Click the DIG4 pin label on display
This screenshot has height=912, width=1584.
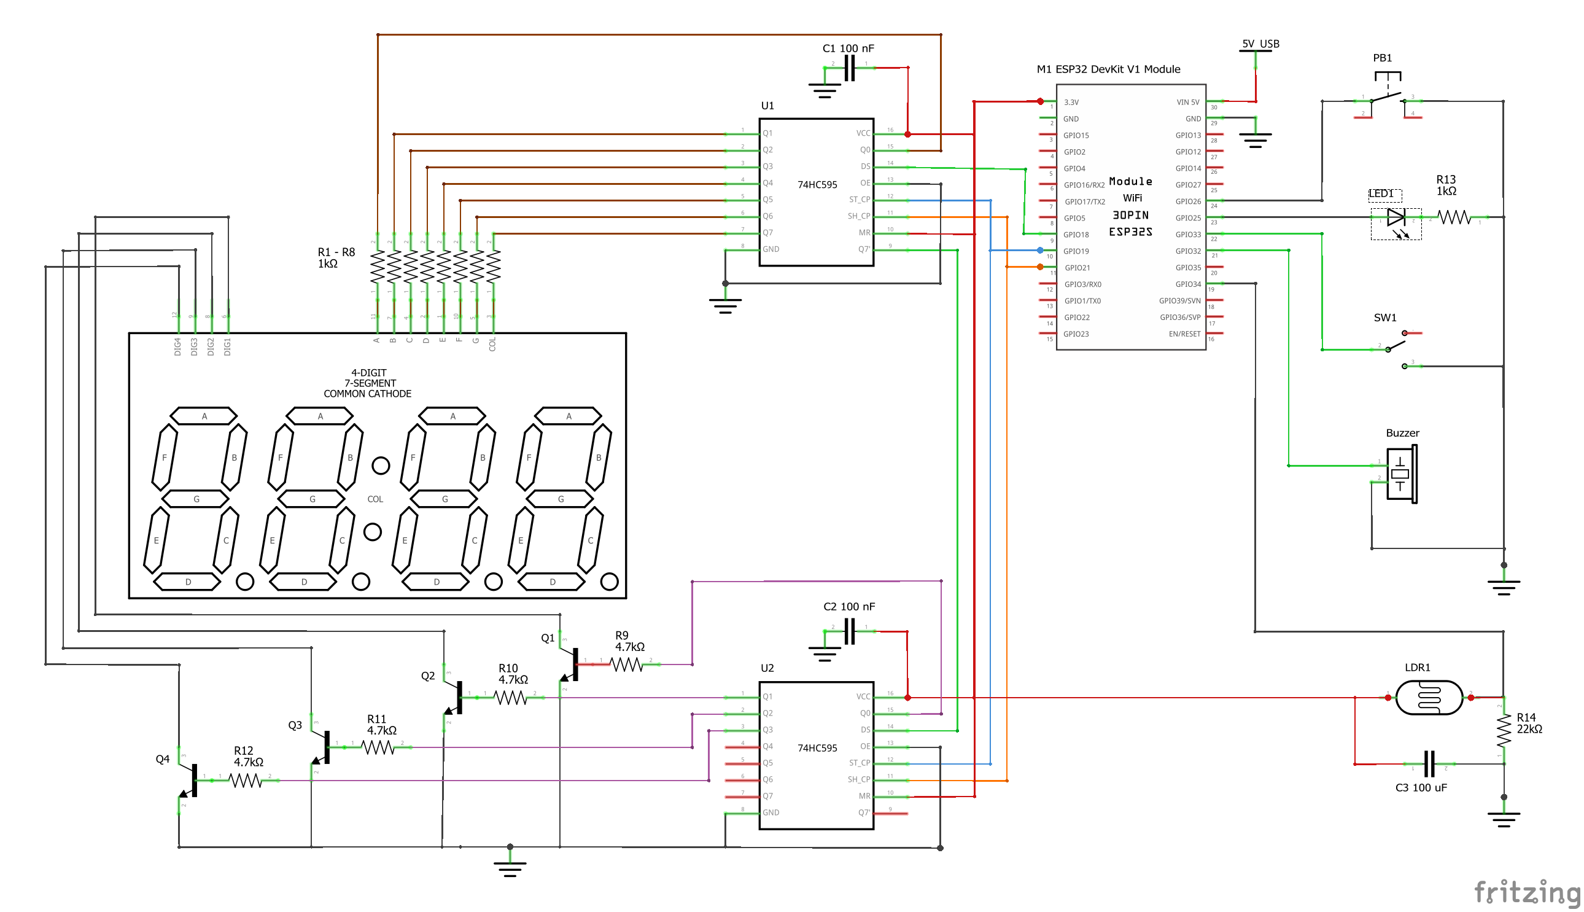click(178, 347)
